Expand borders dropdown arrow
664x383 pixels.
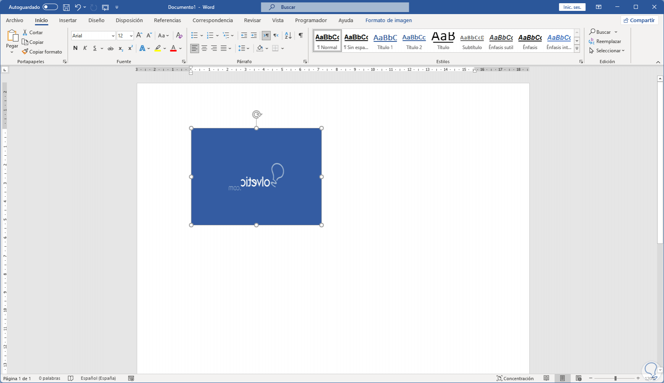283,49
